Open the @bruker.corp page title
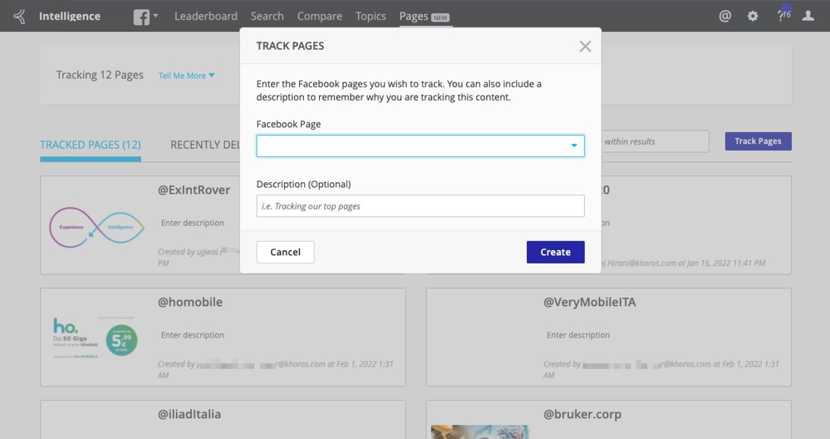 pyautogui.click(x=582, y=415)
